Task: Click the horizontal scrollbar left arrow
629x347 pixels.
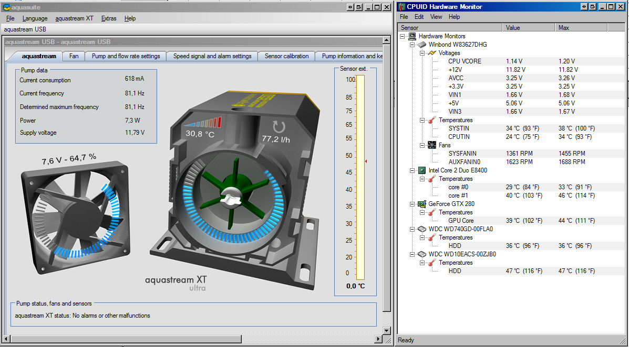Action: coord(5,339)
